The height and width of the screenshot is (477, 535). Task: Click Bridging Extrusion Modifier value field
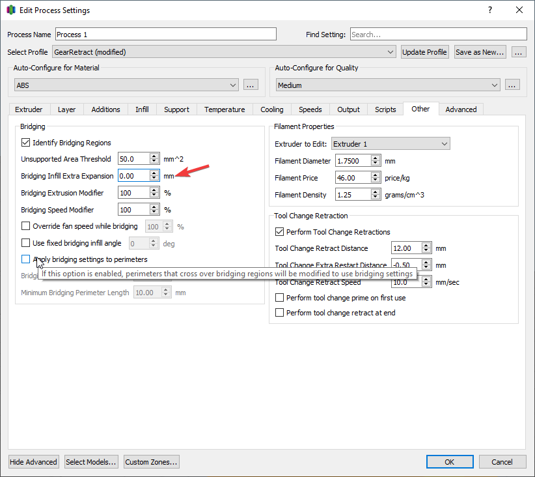(134, 192)
